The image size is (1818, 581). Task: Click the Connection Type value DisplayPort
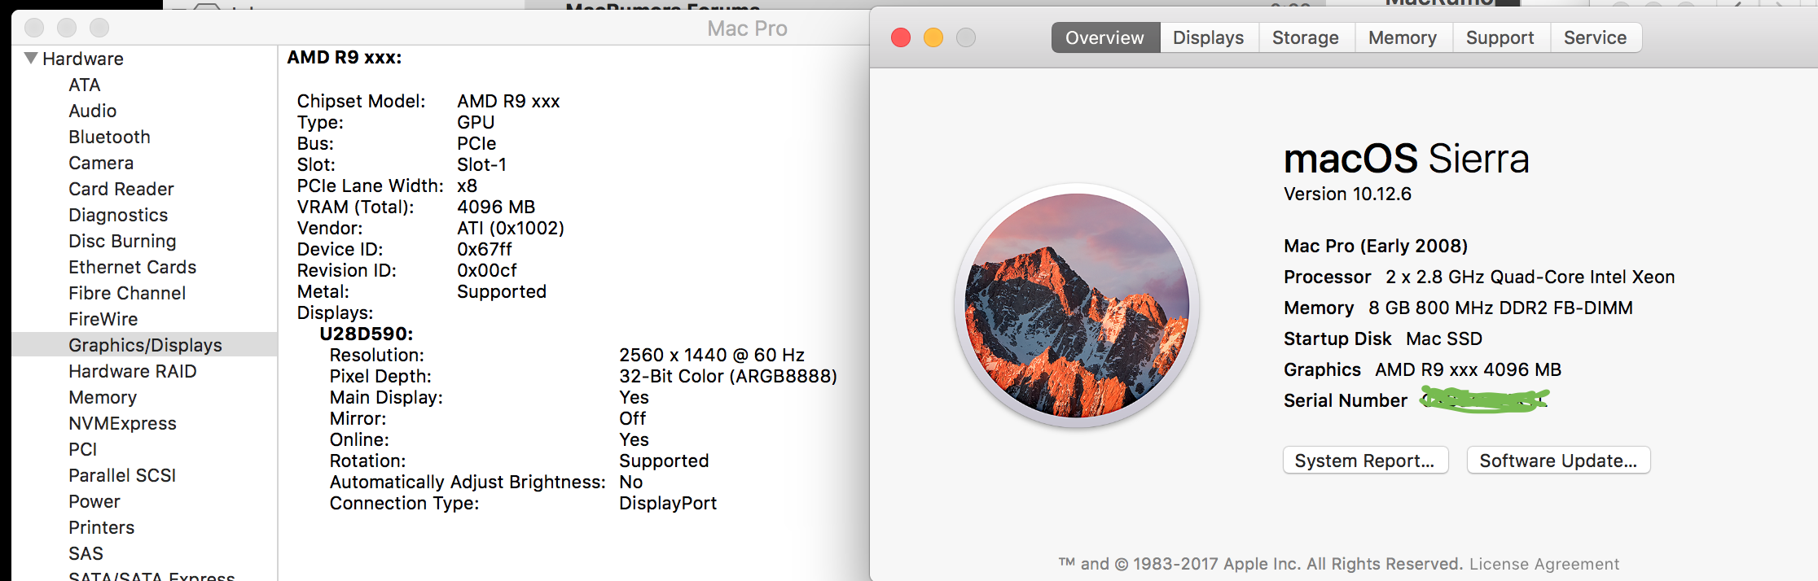point(668,503)
